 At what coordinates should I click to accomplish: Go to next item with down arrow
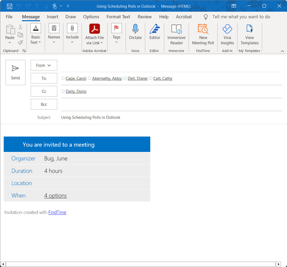coord(46,6)
